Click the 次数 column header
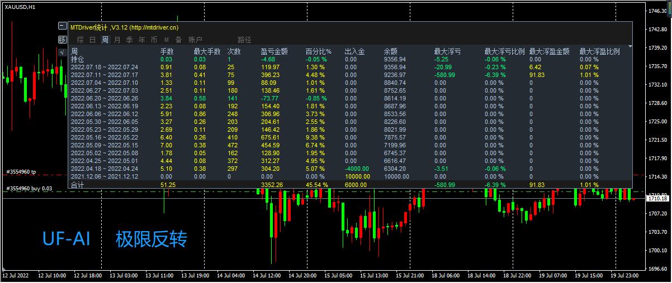The height and width of the screenshot is (283, 672). [234, 51]
